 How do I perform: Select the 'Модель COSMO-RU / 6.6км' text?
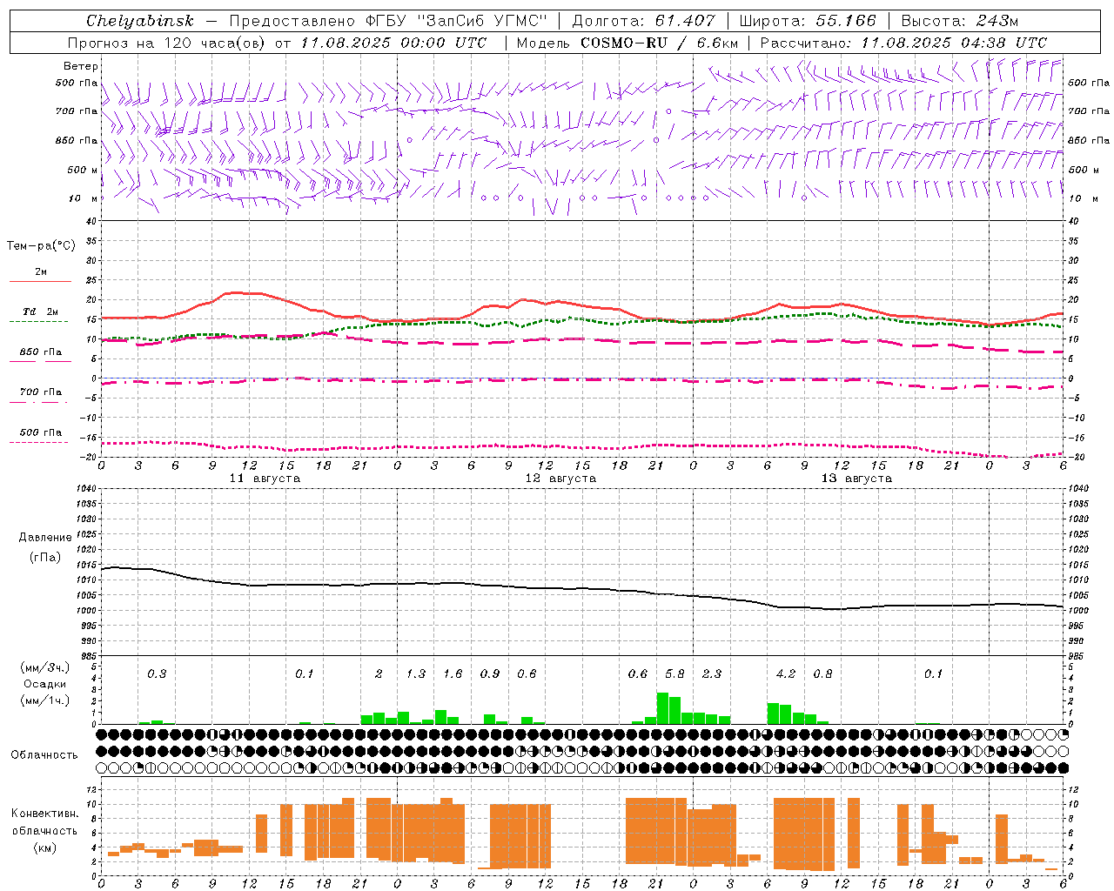coord(627,43)
